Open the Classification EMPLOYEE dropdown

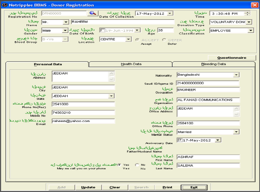[x=251, y=30]
